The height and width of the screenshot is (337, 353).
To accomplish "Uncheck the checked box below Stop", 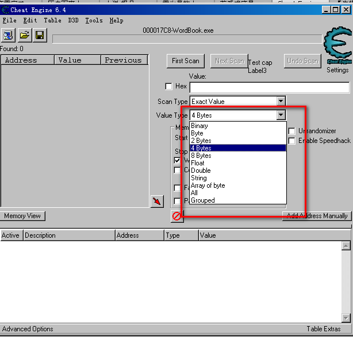I will 178,160.
